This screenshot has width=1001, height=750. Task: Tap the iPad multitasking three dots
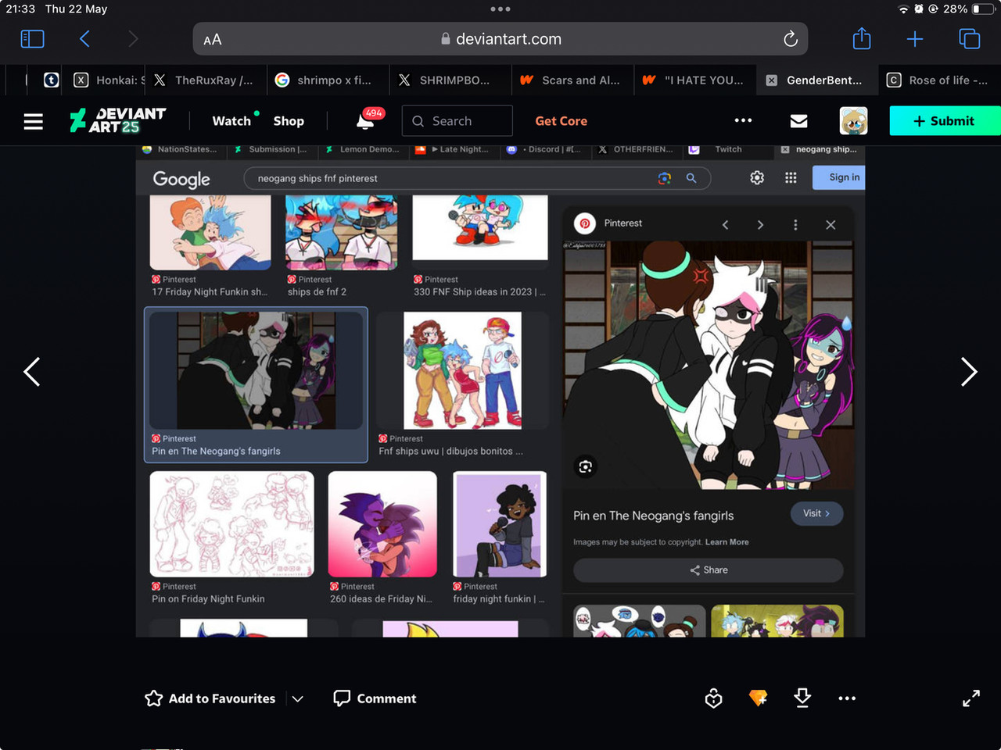pyautogui.click(x=500, y=9)
